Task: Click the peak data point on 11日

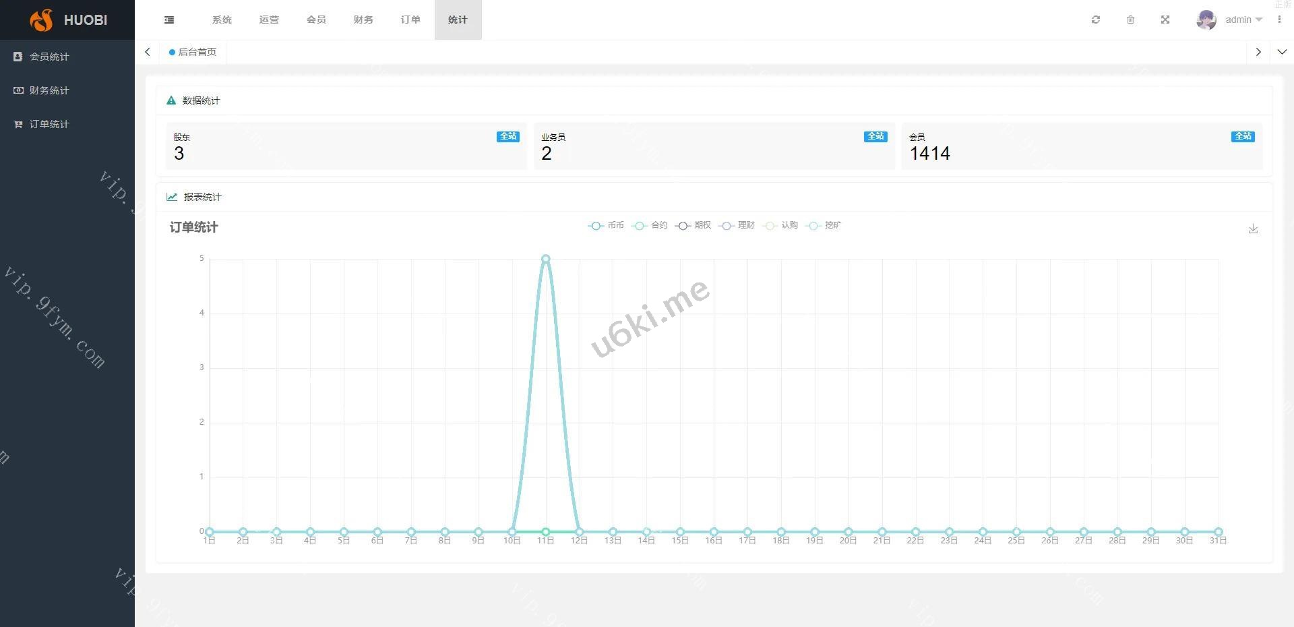Action: pos(545,259)
